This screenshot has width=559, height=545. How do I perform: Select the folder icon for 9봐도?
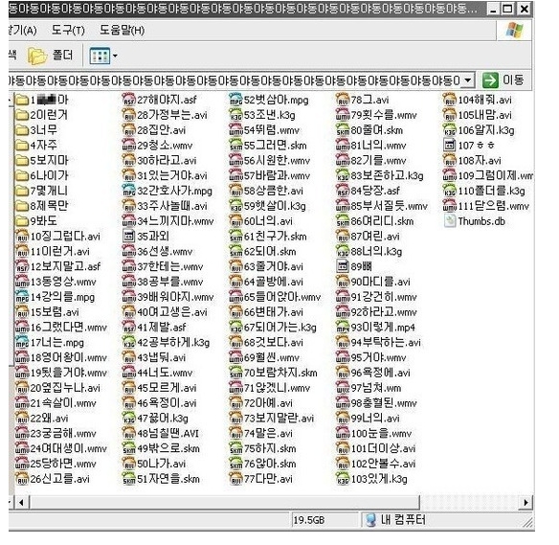click(x=22, y=221)
